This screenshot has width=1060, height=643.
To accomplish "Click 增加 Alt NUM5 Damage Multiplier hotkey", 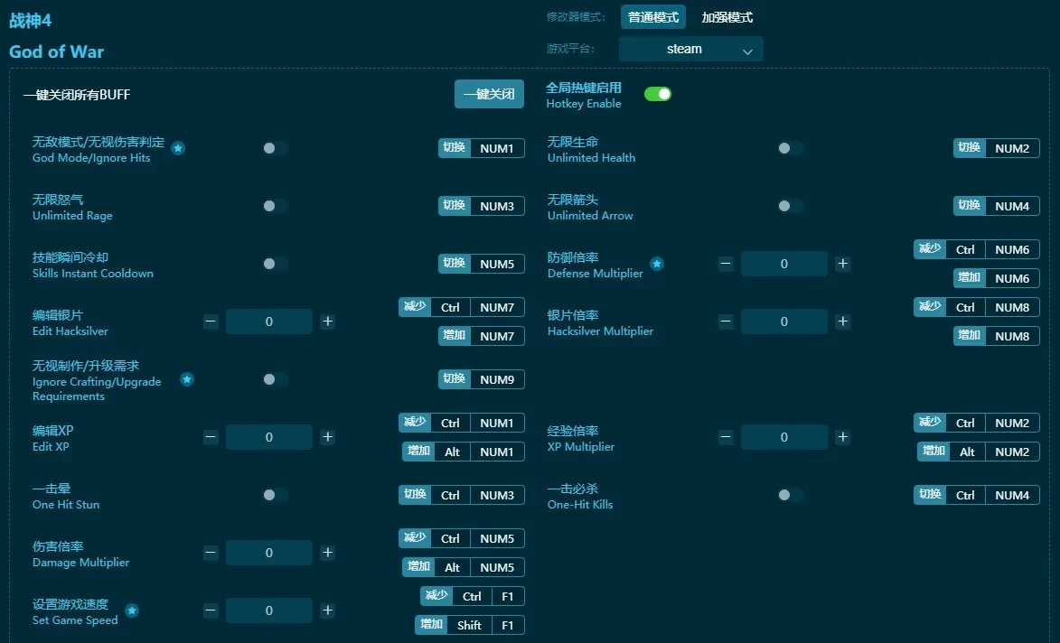I will pos(464,567).
